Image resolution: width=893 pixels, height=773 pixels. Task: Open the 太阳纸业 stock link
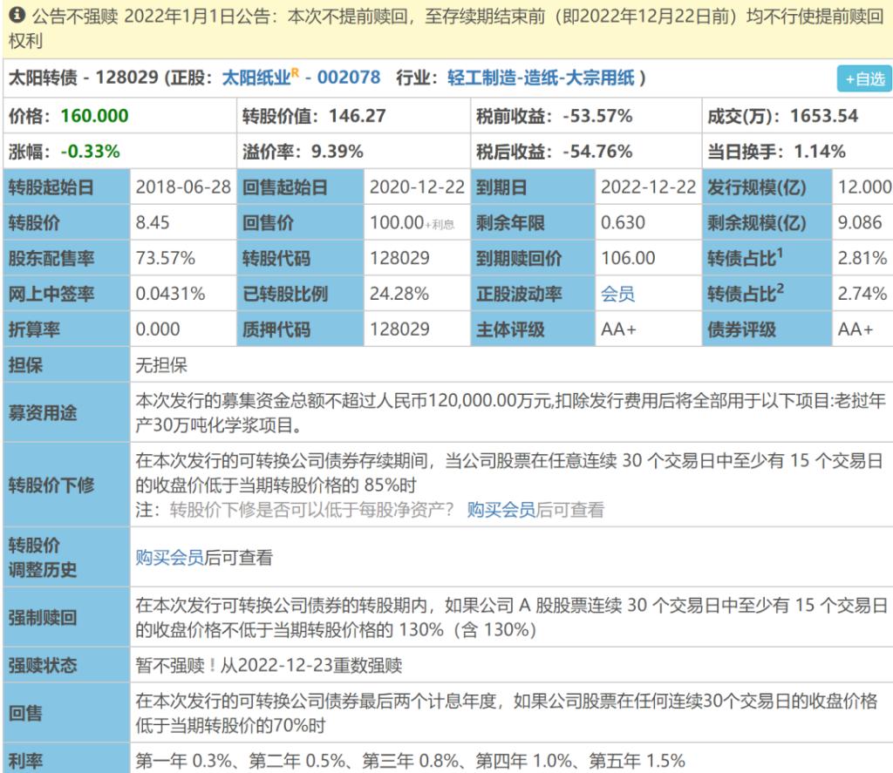coord(256,78)
